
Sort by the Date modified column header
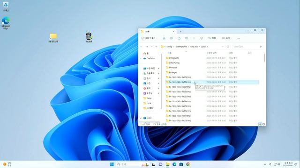click(211, 53)
